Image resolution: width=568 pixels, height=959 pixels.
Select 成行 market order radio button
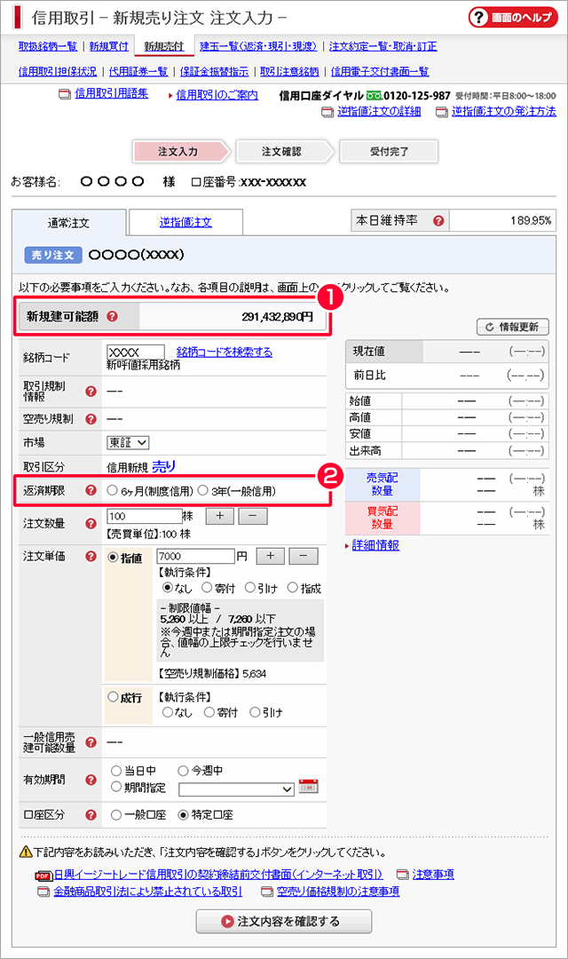click(x=113, y=697)
